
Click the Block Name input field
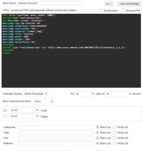click(x=50, y=3)
